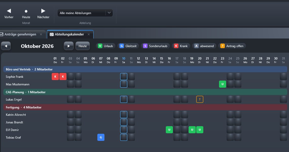Click the purple Sonderurlaub legend swatch
289x152 pixels.
click(x=145, y=46)
